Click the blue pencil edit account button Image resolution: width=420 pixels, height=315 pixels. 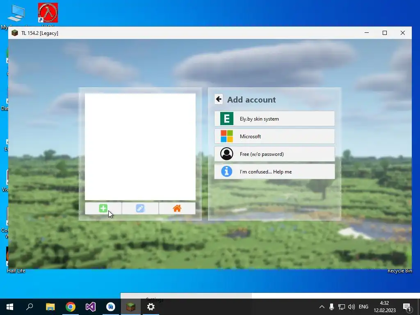click(x=140, y=208)
